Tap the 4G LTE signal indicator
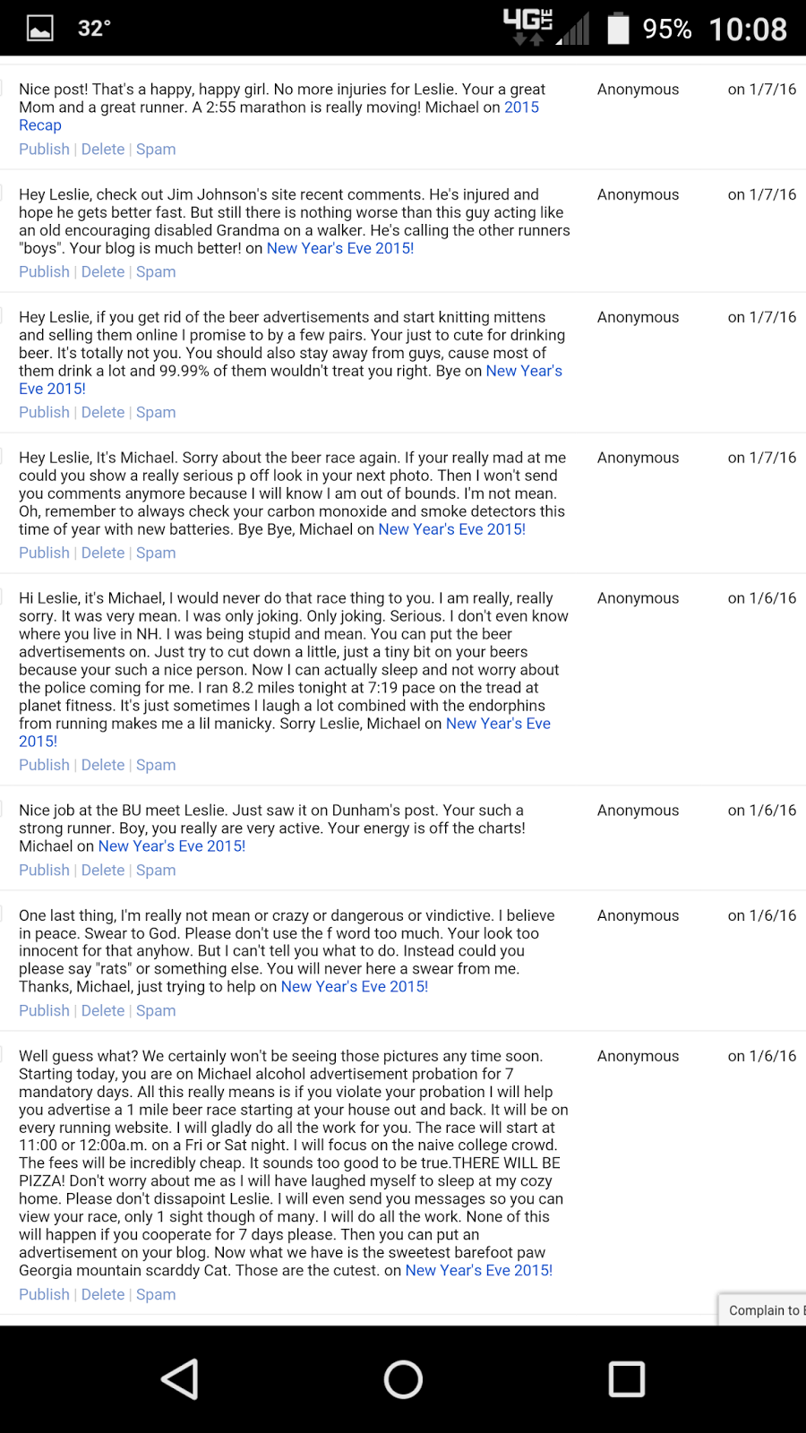The height and width of the screenshot is (1433, 806). [527, 27]
